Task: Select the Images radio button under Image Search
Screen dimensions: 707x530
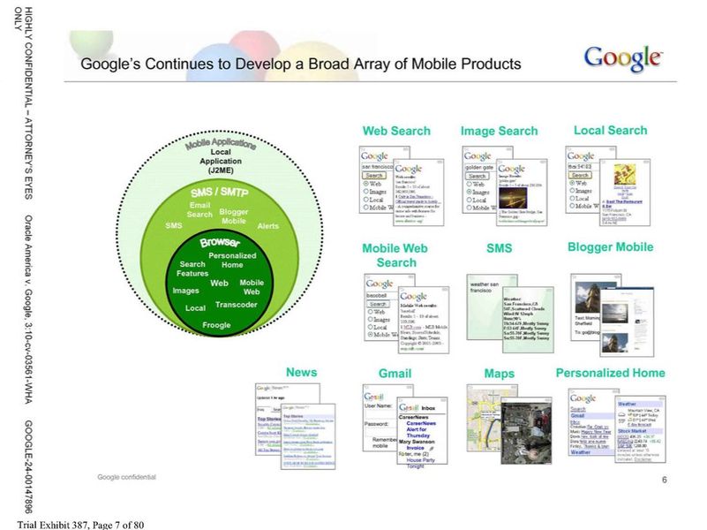Action: pos(469,192)
